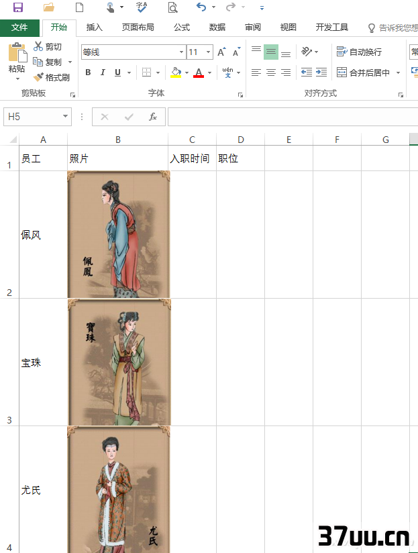Undo the last action
Viewport: 418px width, 553px height.
point(201,7)
